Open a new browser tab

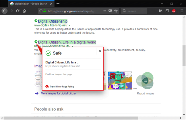(x=58, y=3)
